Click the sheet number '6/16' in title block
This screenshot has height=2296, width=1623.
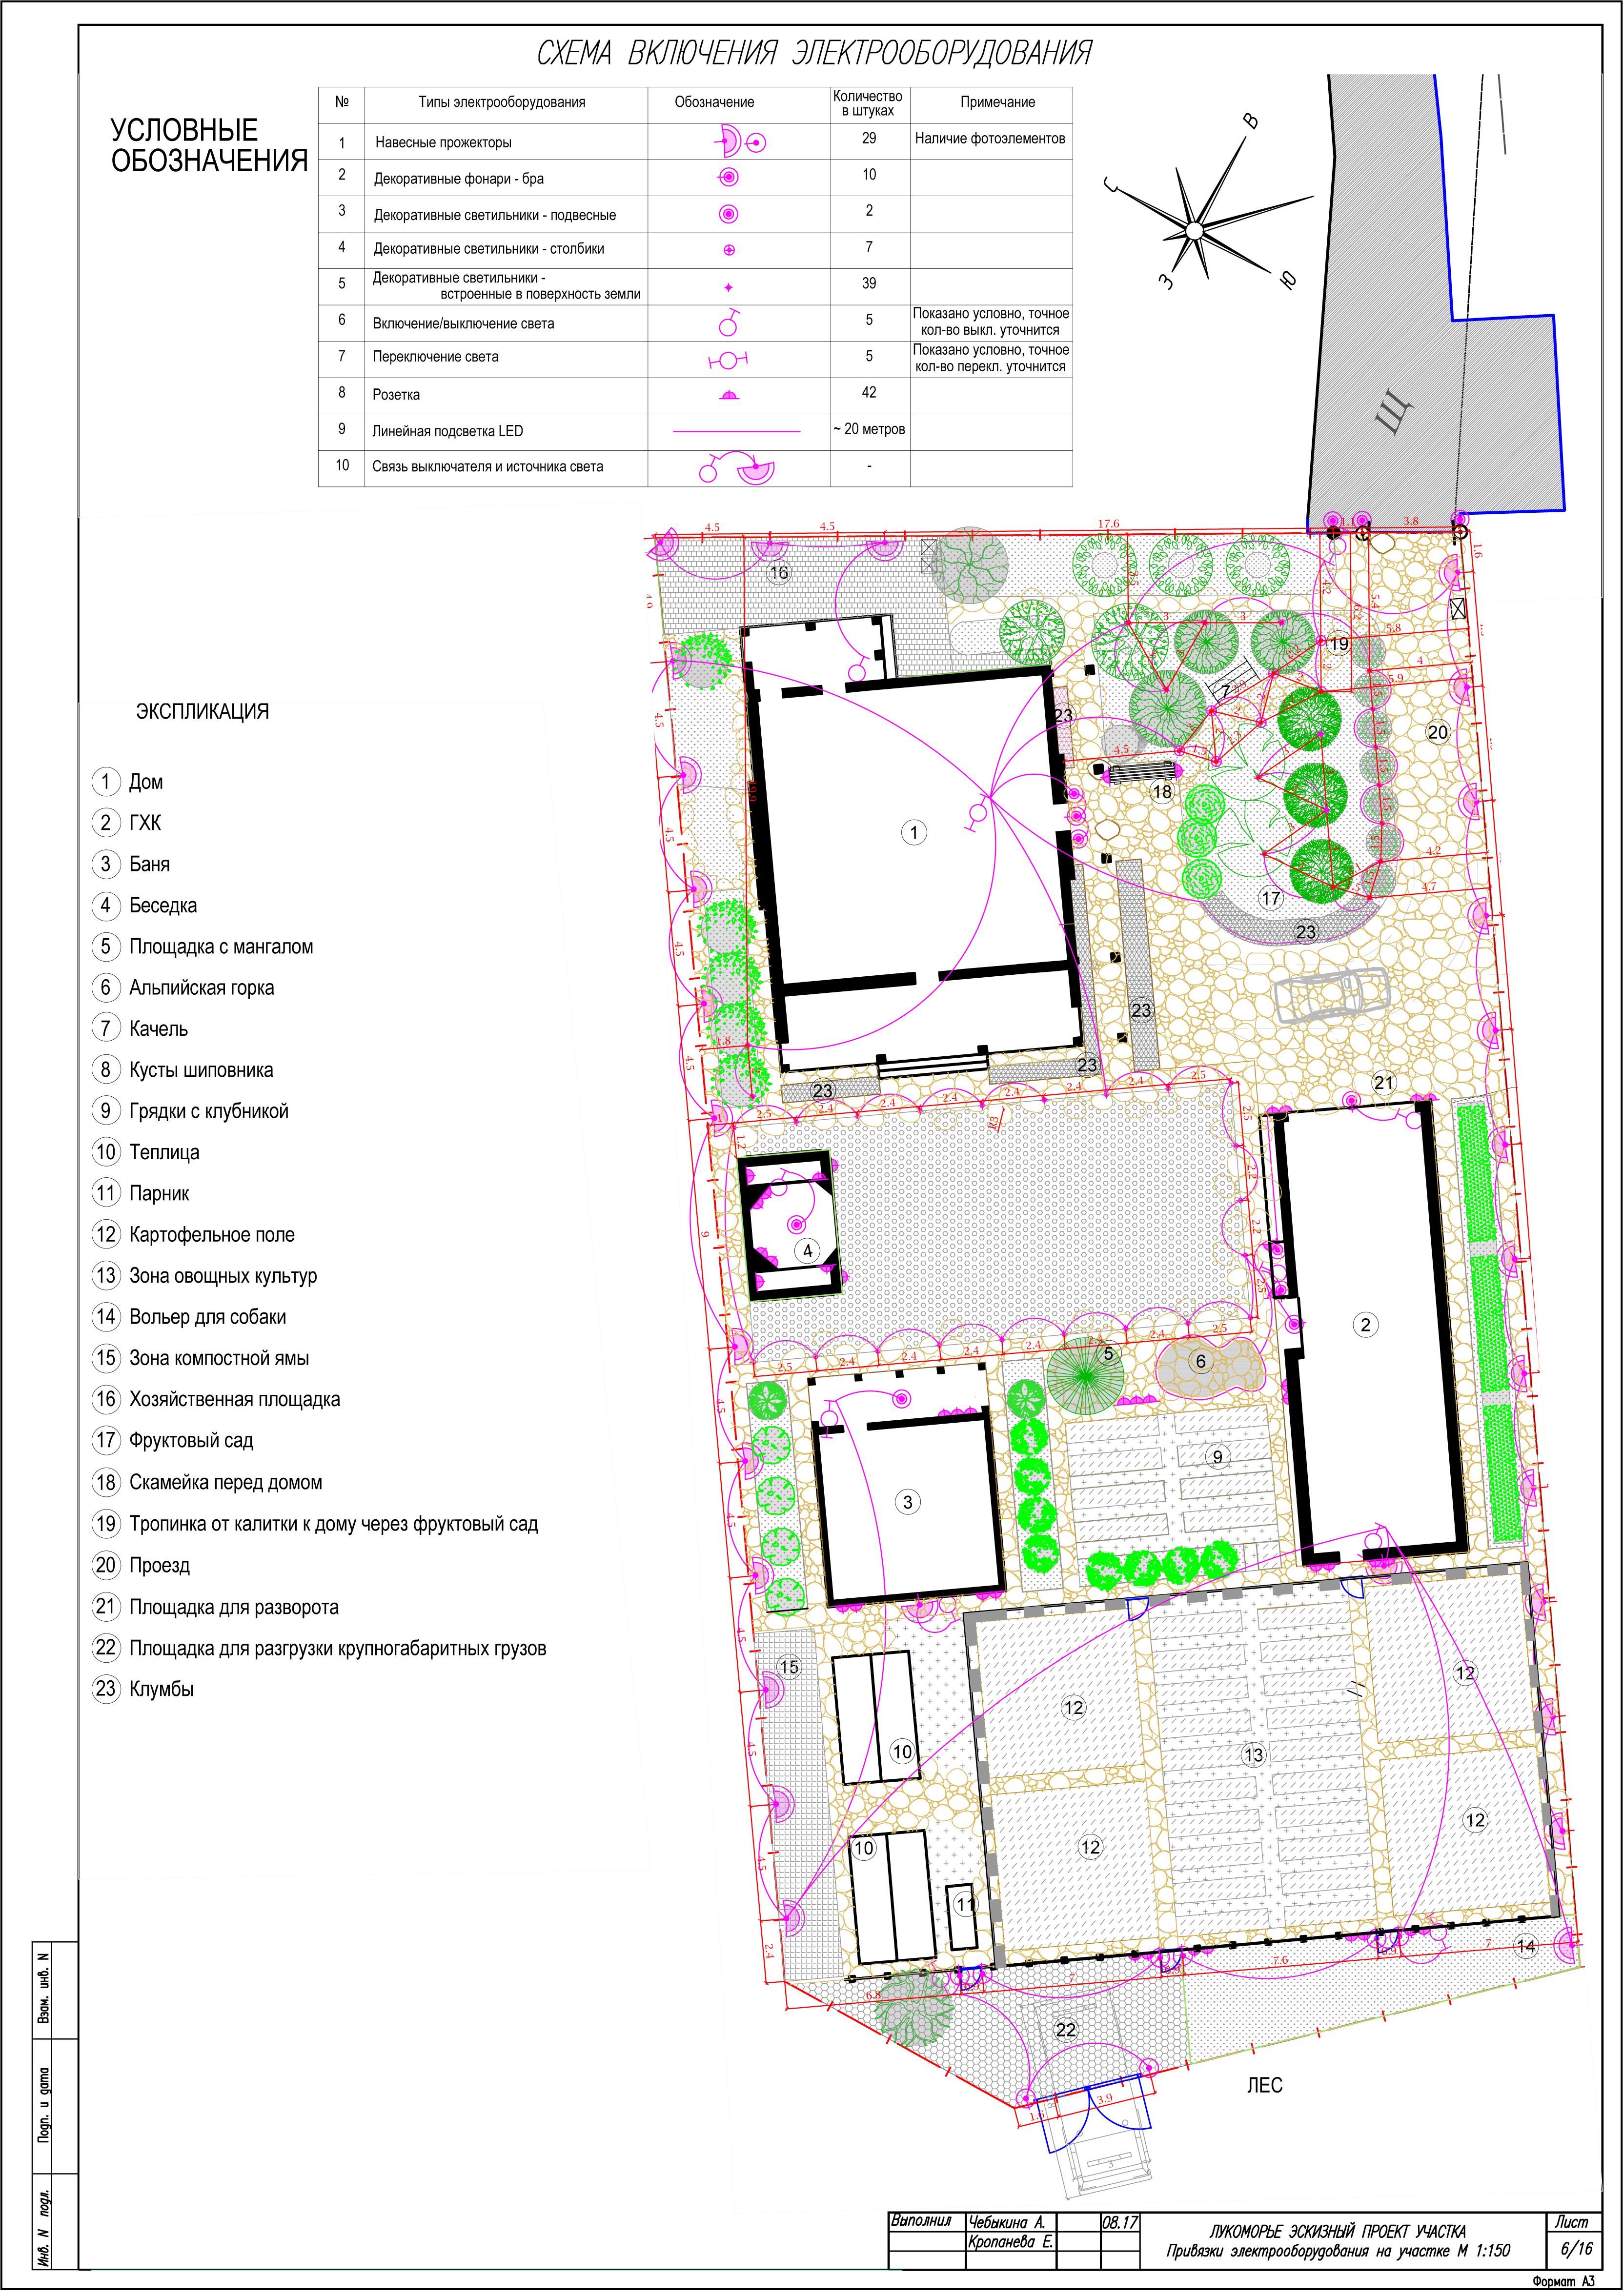pyautogui.click(x=1576, y=2249)
